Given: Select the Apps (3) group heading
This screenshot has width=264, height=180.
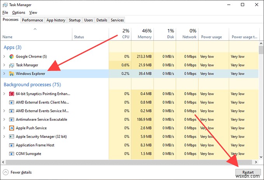Looking at the screenshot, I should click(x=12, y=47).
